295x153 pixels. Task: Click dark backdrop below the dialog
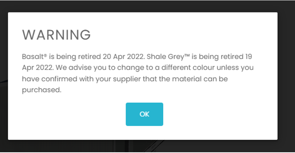(145, 147)
